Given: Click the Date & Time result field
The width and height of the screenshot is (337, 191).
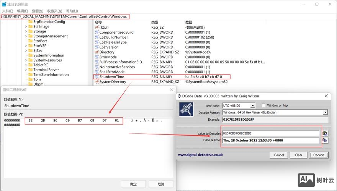Looking at the screenshot, I should (271, 141).
